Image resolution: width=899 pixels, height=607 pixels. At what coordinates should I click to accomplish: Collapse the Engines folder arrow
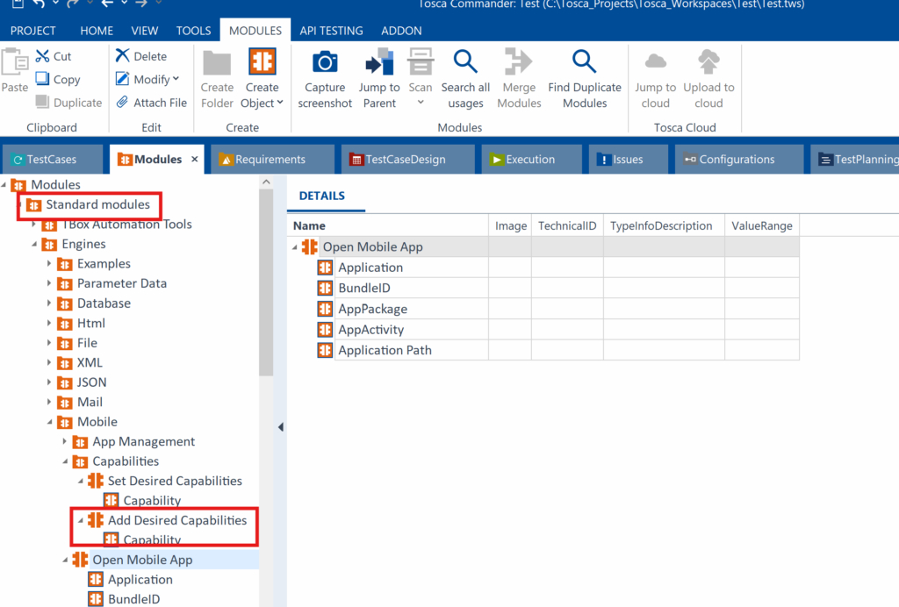(x=34, y=244)
